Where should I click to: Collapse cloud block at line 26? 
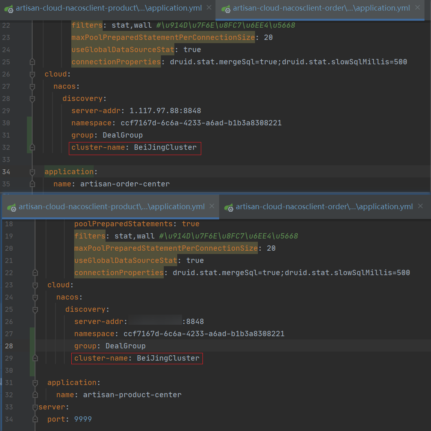(32, 74)
